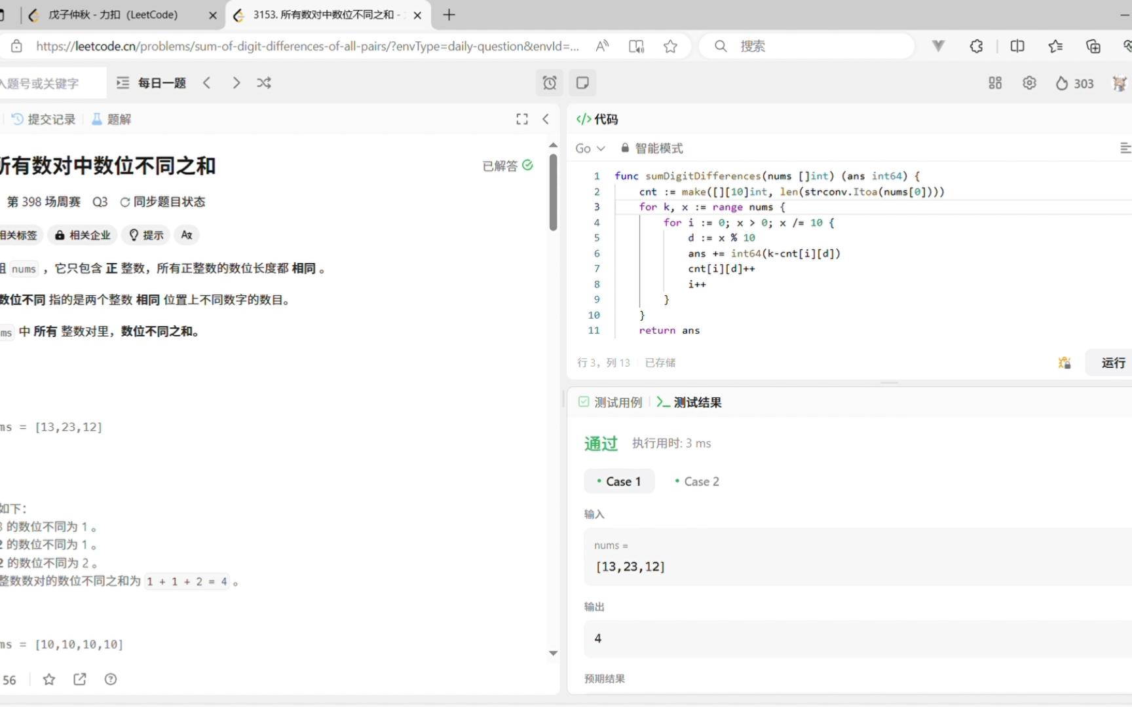This screenshot has width=1132, height=707.
Task: Toggle 智能模式 lock in the code editor
Action: click(x=624, y=148)
